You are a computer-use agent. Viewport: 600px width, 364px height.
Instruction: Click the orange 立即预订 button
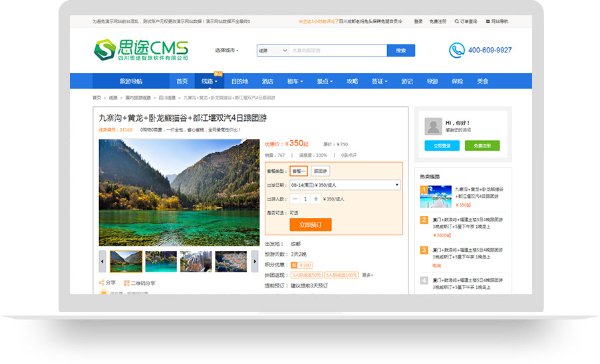(x=311, y=225)
